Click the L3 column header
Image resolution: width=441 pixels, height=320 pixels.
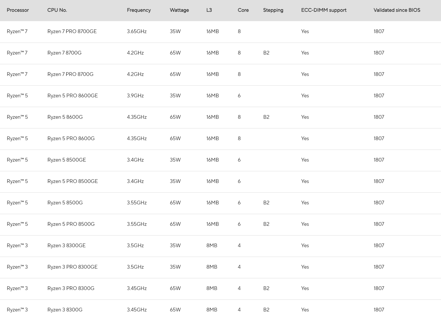pyautogui.click(x=209, y=10)
